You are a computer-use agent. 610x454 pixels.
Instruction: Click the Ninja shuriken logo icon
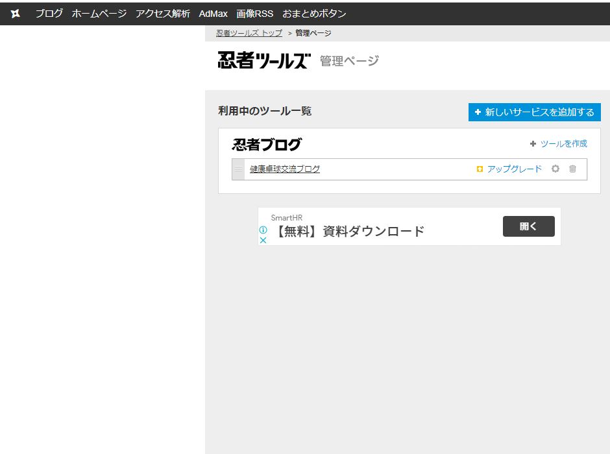coord(15,14)
